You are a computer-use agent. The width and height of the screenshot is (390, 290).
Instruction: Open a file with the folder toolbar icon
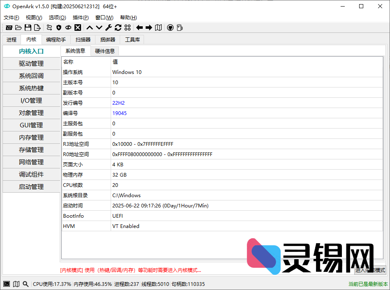tap(19, 28)
